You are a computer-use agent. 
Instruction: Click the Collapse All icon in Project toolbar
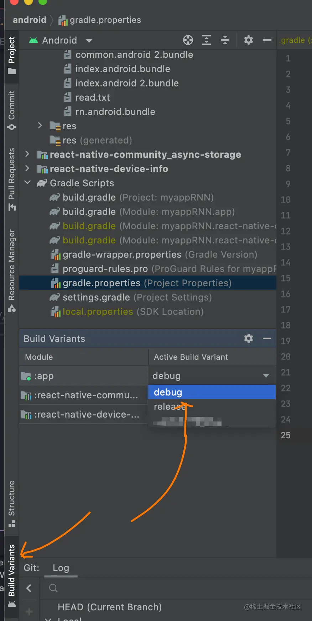[x=225, y=40]
